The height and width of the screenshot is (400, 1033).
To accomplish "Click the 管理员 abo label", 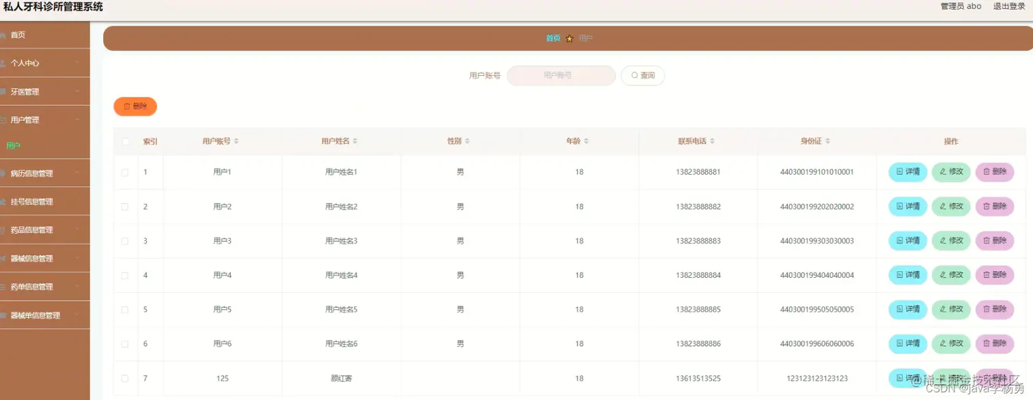I will click(x=961, y=6).
